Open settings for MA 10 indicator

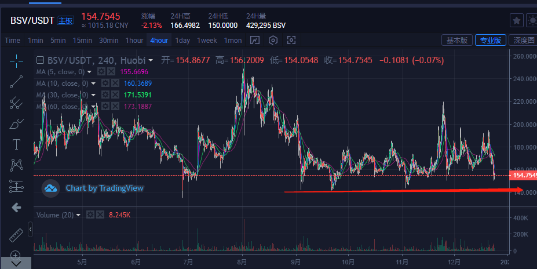(105, 83)
